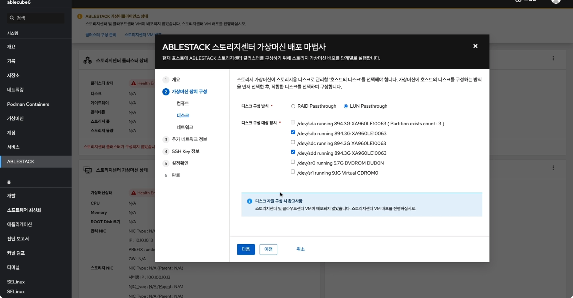Screen dimensions: 573x298
Task: Open 계정 in the sidebar
Action: (x=36, y=133)
